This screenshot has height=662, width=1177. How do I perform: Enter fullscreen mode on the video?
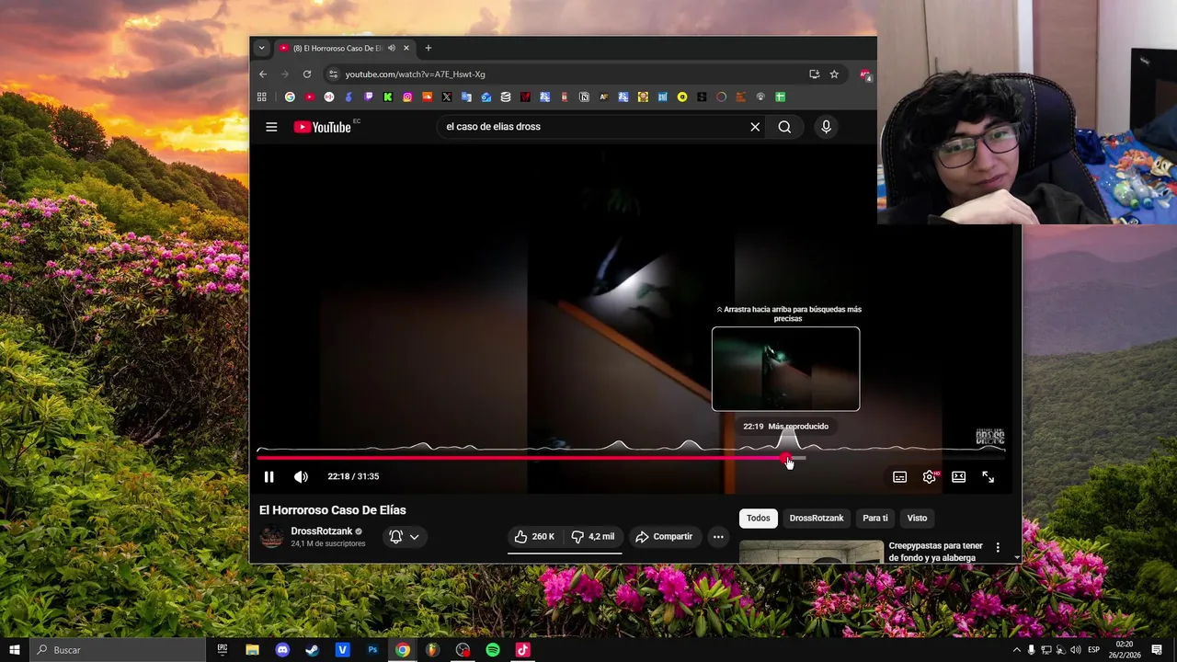tap(988, 476)
